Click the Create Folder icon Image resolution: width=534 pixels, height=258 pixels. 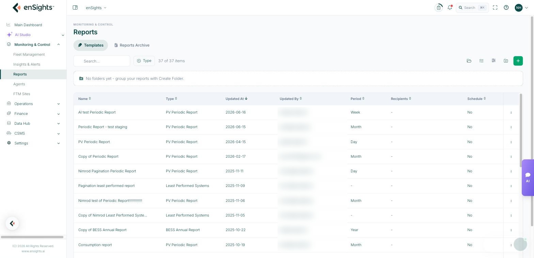[506, 61]
